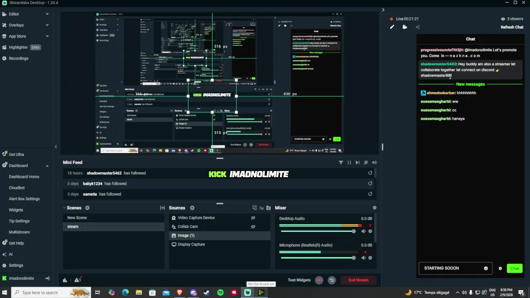530x298 pixels.
Task: Collapse the Dashboard section chevron
Action: click(x=47, y=166)
